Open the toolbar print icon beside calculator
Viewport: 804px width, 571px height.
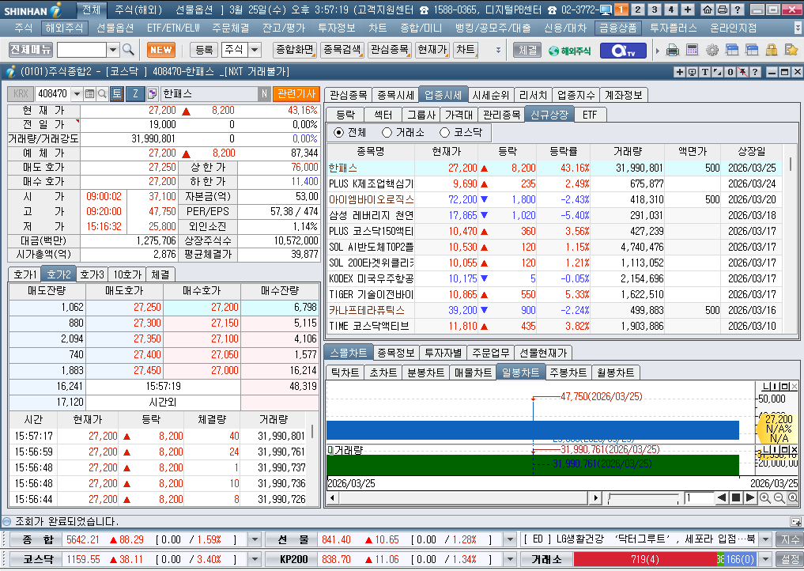coord(672,51)
